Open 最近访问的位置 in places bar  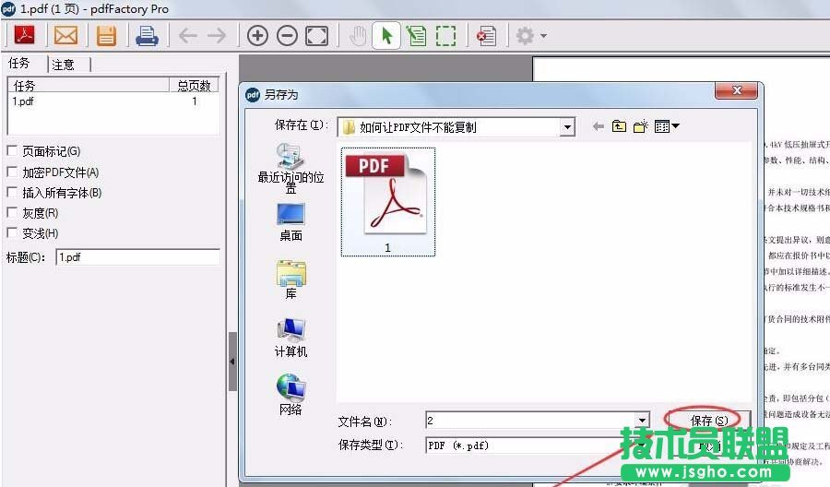tap(290, 168)
